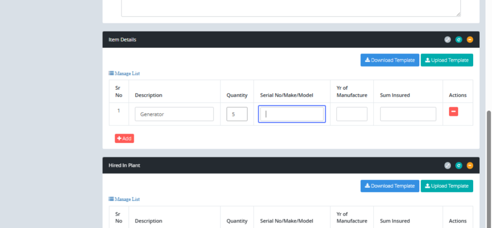Upload a template for Hired In Plant
The image size is (492, 228).
point(446,186)
